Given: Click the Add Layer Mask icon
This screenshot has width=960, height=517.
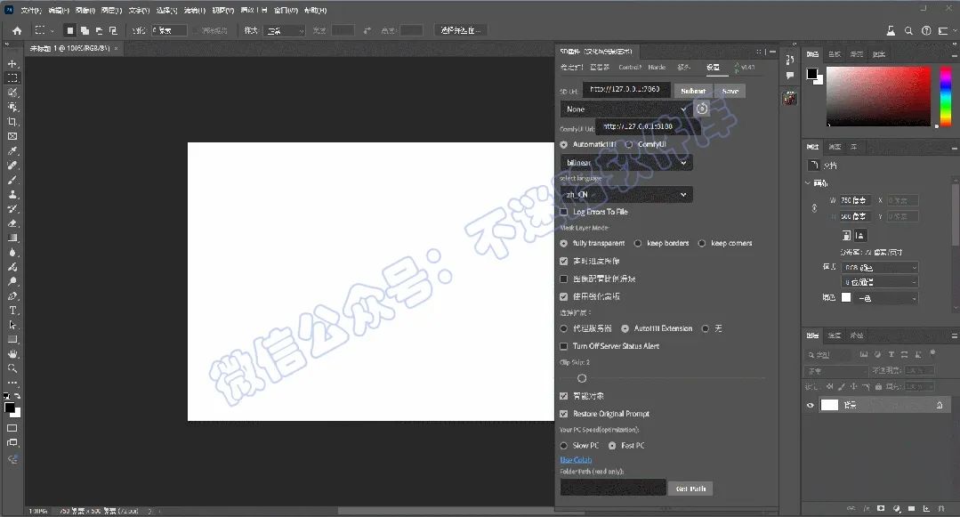Looking at the screenshot, I should pyautogui.click(x=881, y=508).
